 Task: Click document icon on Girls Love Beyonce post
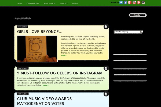pos(106,27)
